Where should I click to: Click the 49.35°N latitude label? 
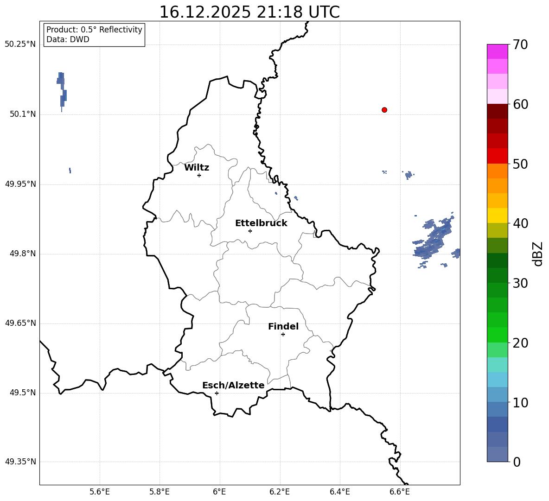click(x=20, y=462)
